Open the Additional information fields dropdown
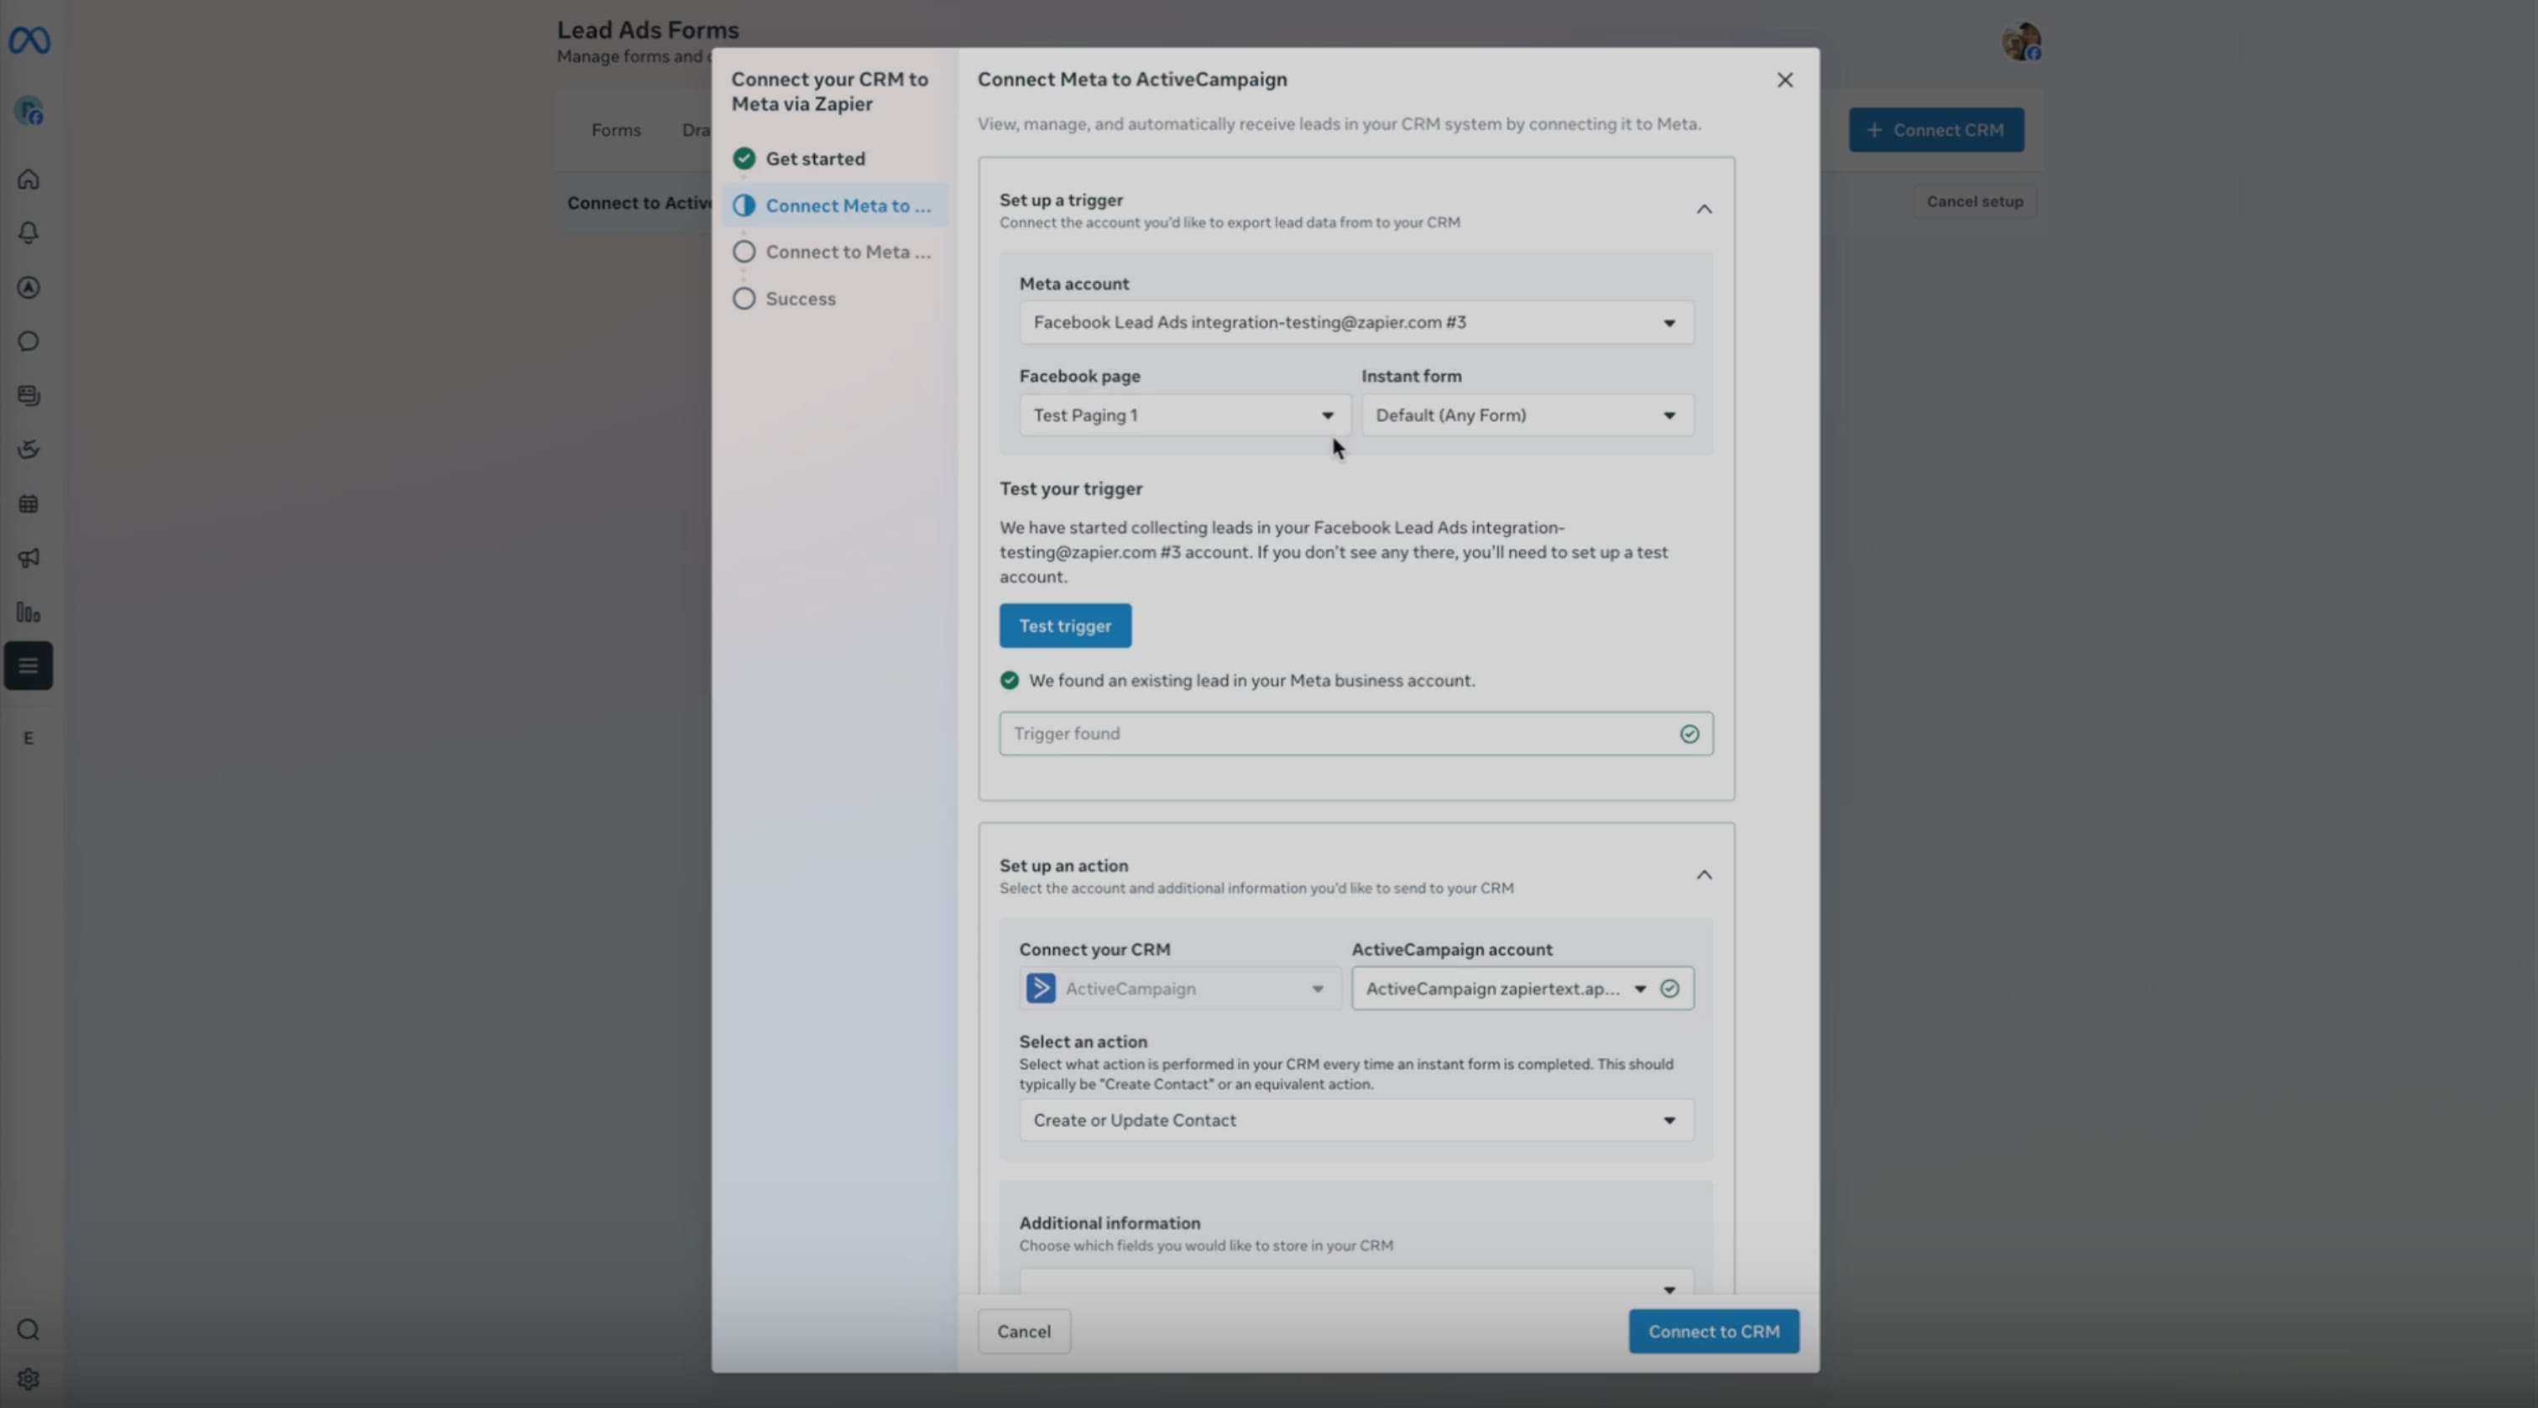 coord(1356,1282)
